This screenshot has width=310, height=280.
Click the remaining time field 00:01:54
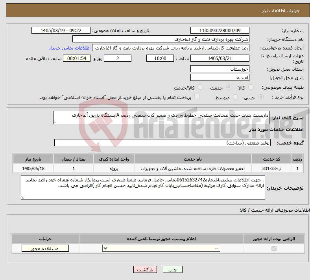click(77, 58)
